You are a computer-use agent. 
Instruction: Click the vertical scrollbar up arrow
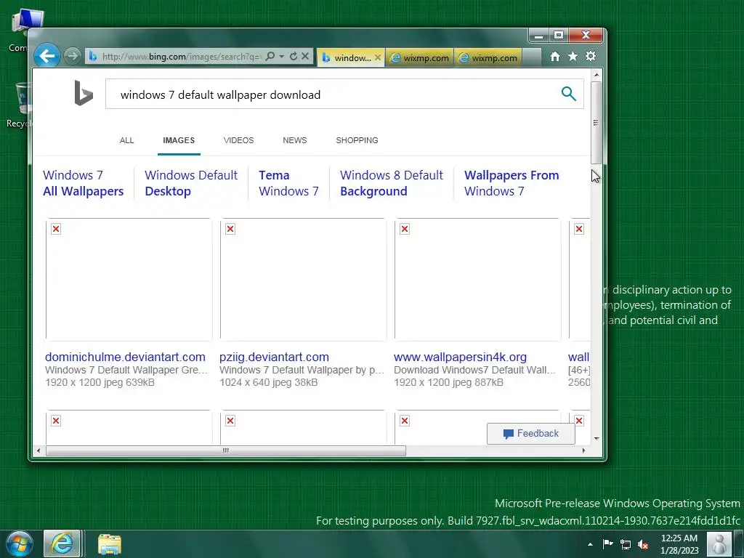pos(597,75)
